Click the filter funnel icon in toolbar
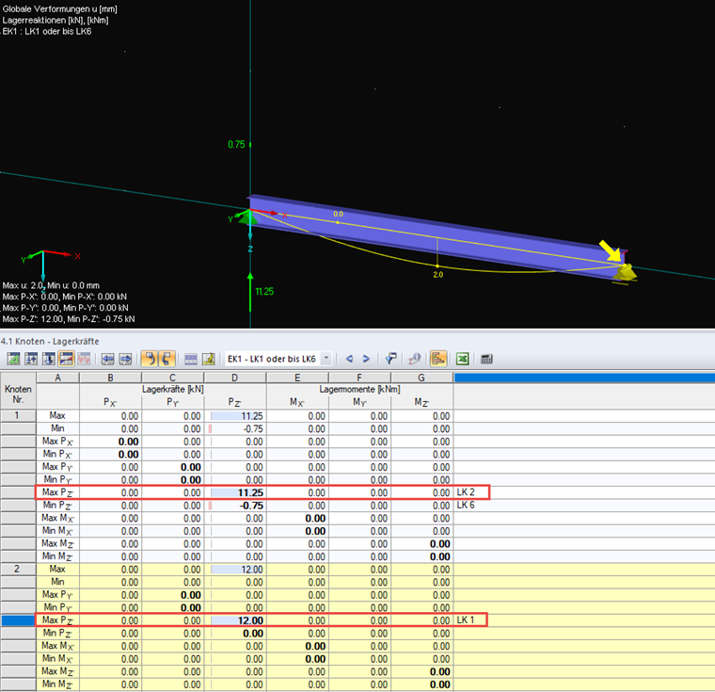715x692 pixels. pos(390,359)
